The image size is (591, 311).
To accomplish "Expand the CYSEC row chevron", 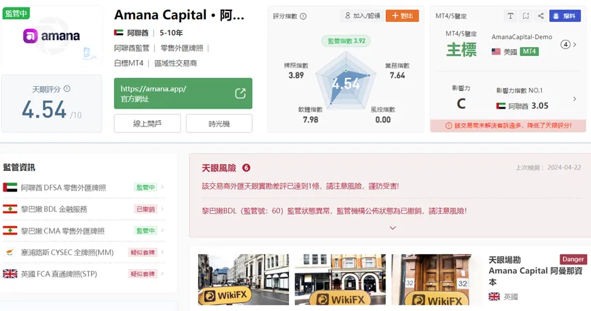I will pos(163,252).
